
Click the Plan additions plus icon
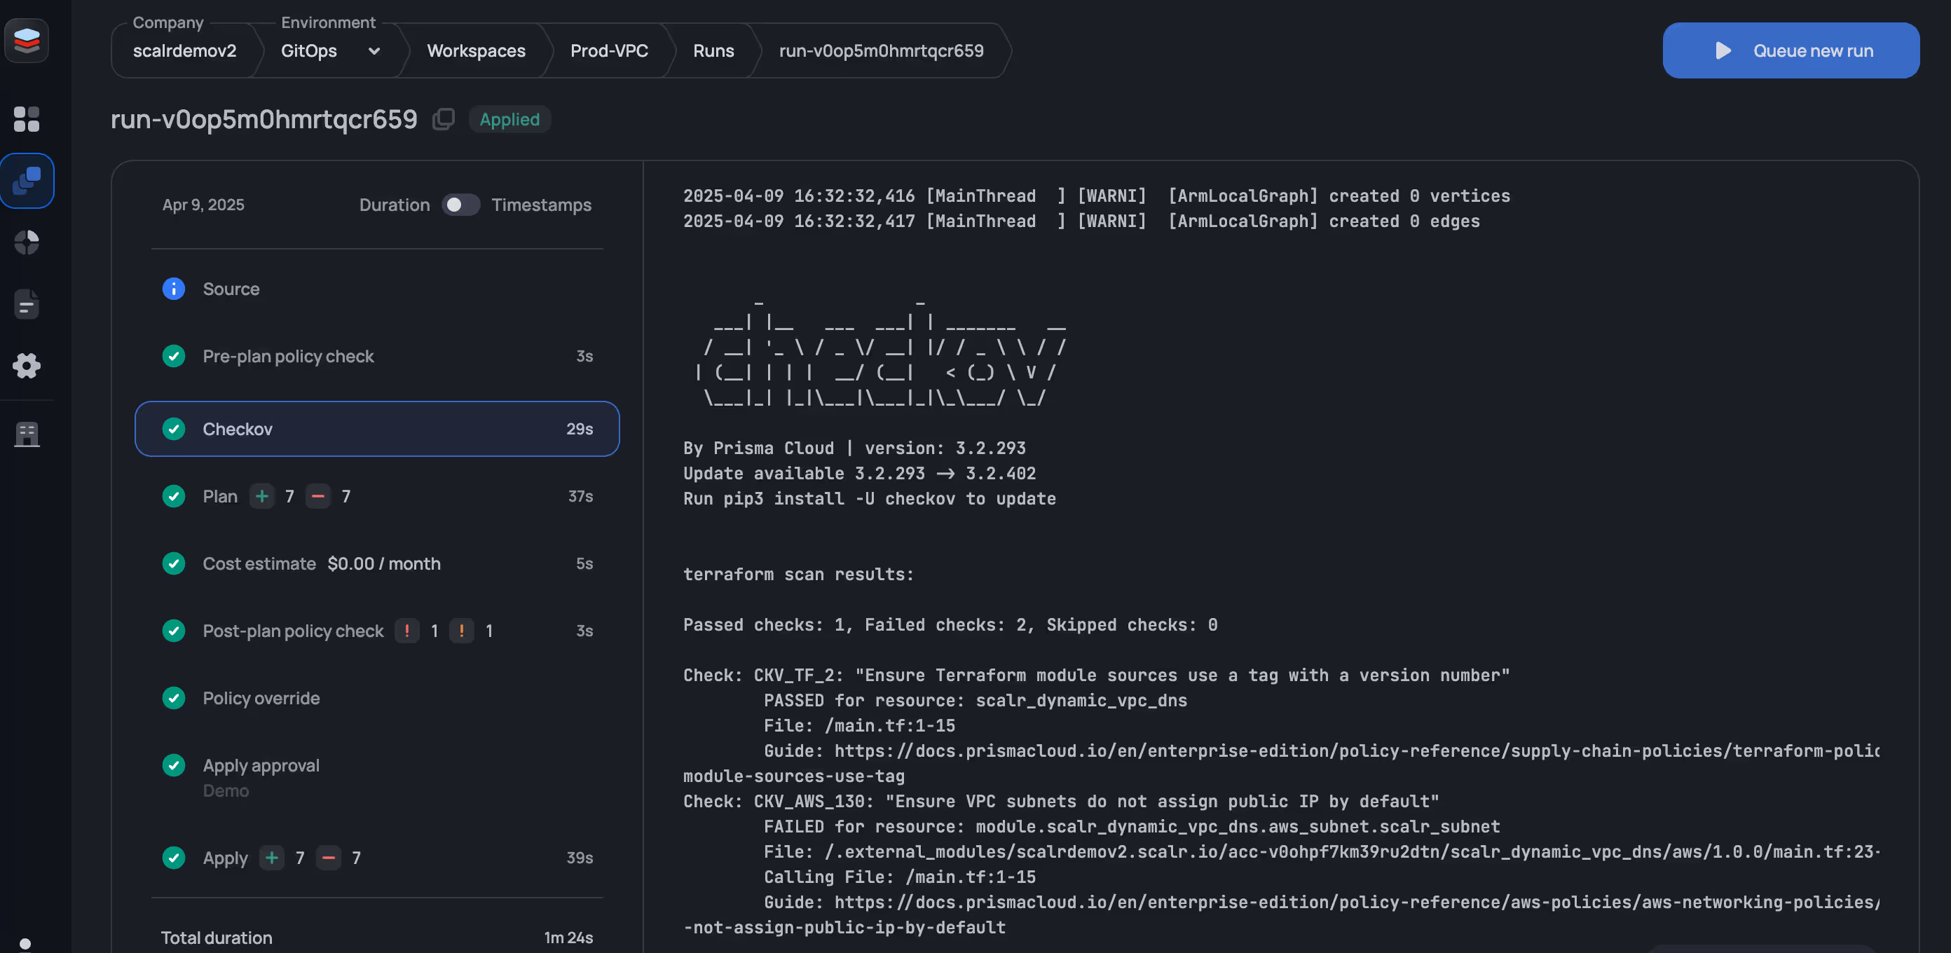[262, 496]
